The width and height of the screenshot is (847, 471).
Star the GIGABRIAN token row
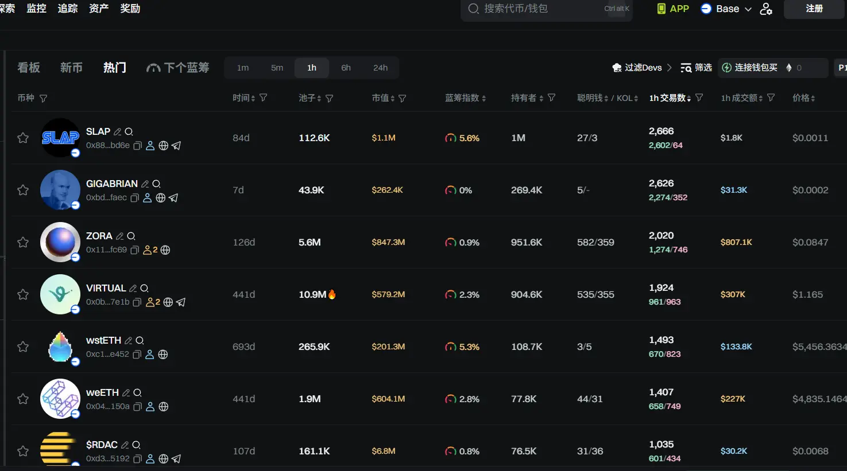23,190
